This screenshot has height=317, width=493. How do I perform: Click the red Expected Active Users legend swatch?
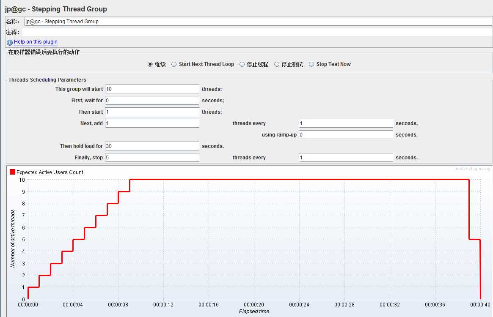point(13,172)
